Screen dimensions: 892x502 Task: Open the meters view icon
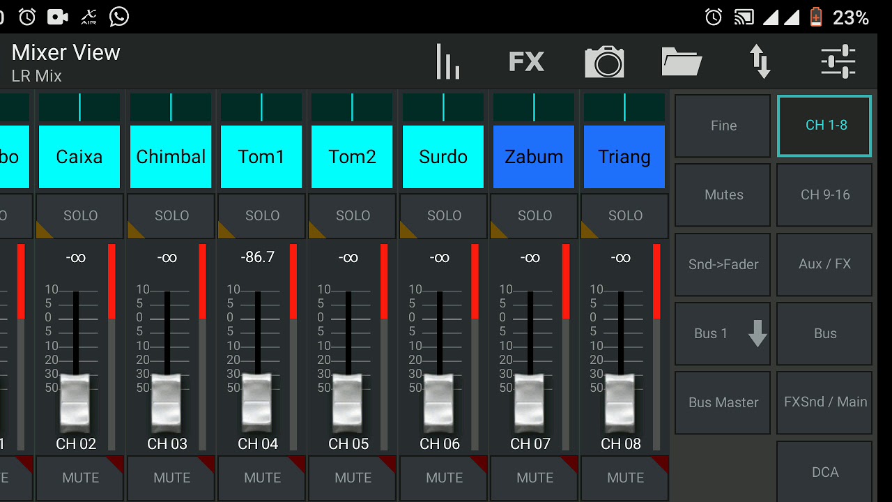coord(447,61)
